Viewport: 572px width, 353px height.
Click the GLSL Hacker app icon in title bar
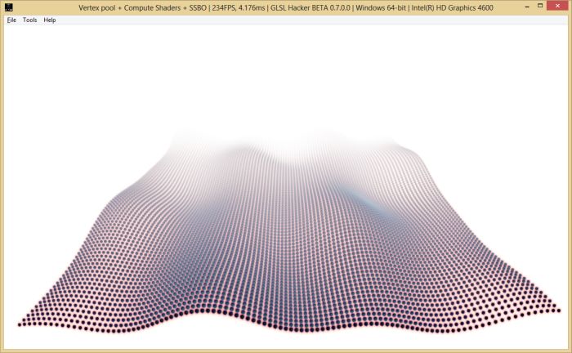pos(8,7)
